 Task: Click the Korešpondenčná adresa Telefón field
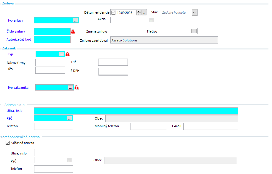53,169
